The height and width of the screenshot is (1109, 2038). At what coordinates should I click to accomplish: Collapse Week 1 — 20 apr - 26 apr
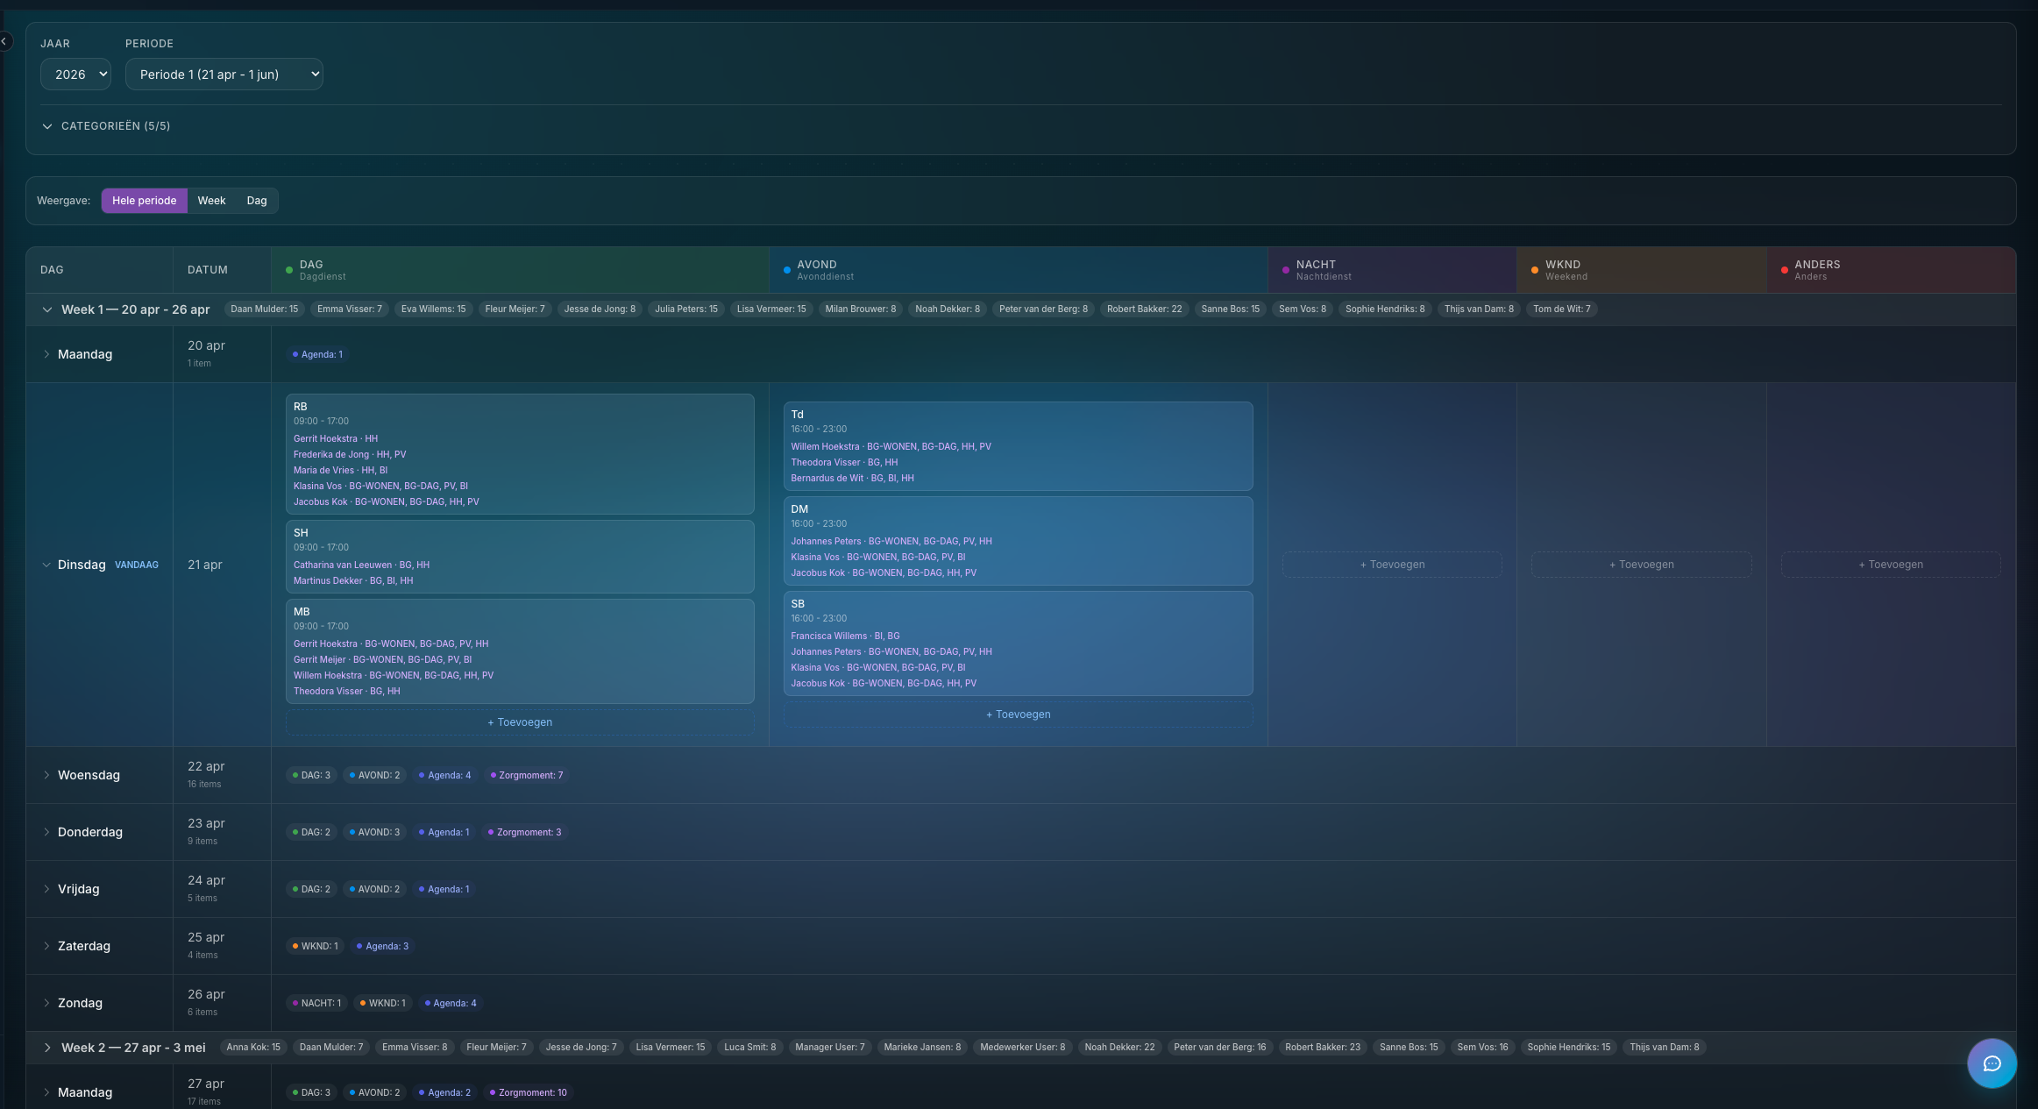tap(47, 309)
